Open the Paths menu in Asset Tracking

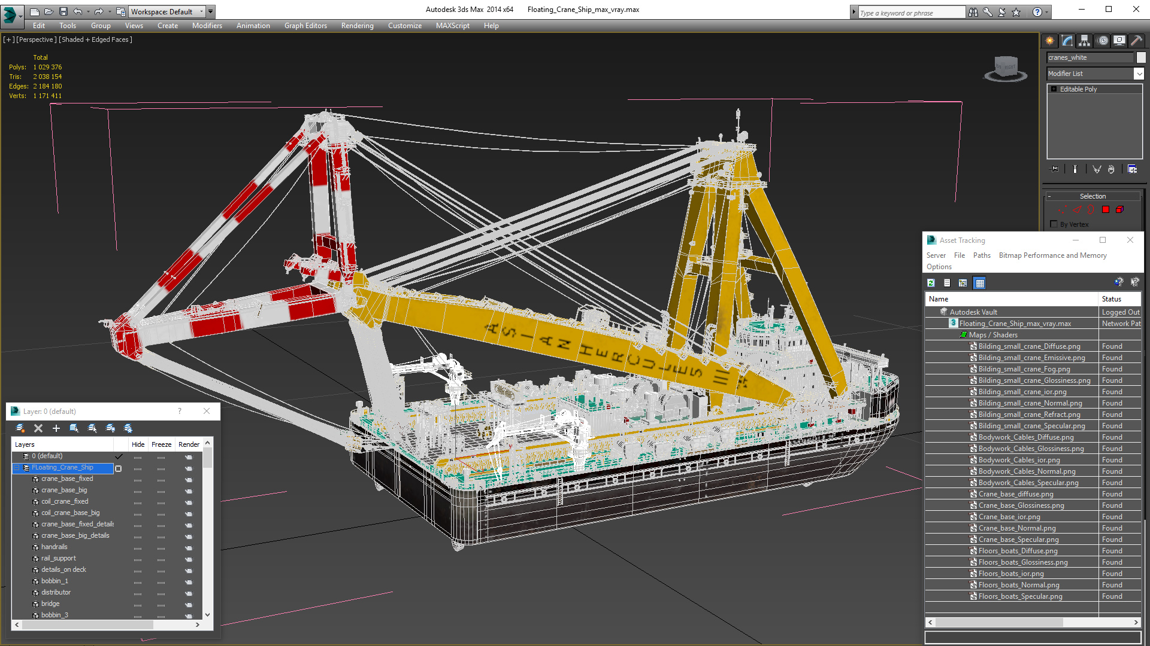click(981, 255)
